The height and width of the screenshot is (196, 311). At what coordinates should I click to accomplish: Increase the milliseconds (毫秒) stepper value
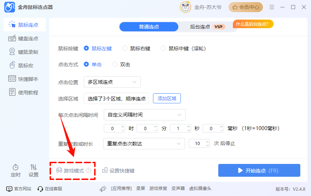tap(221, 126)
